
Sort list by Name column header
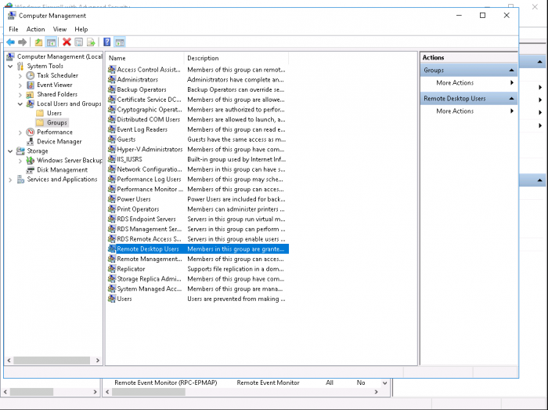(145, 58)
